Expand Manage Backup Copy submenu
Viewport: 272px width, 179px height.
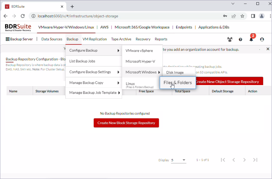pyautogui.click(x=94, y=83)
